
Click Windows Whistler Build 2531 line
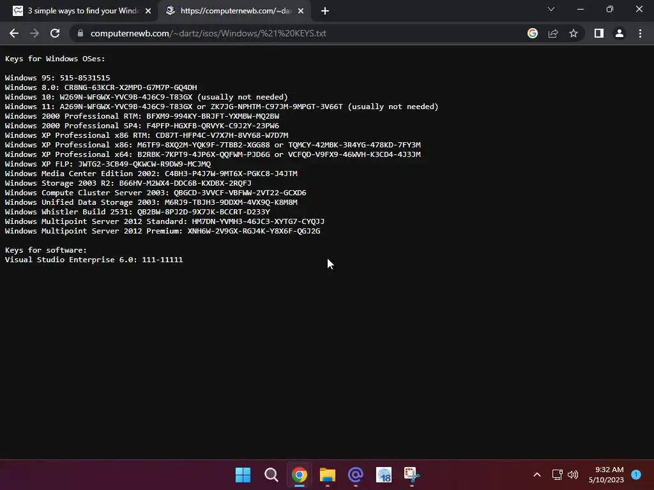coord(138,212)
